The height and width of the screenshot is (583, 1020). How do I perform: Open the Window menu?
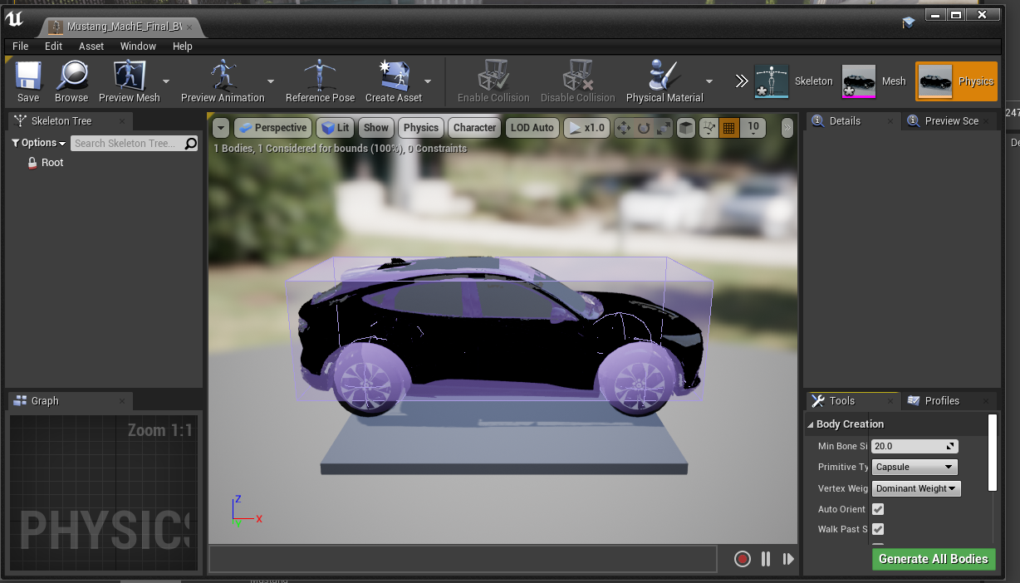pos(138,47)
